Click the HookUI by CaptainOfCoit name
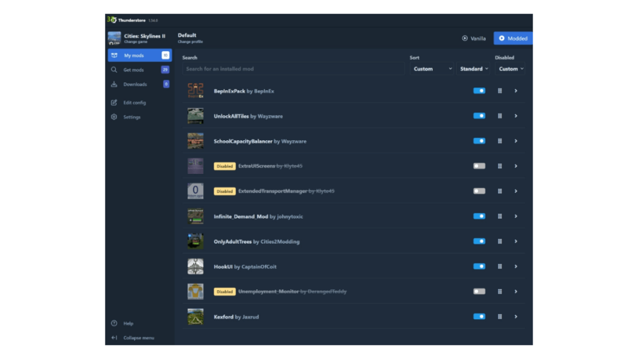This screenshot has width=638, height=359. click(x=245, y=267)
